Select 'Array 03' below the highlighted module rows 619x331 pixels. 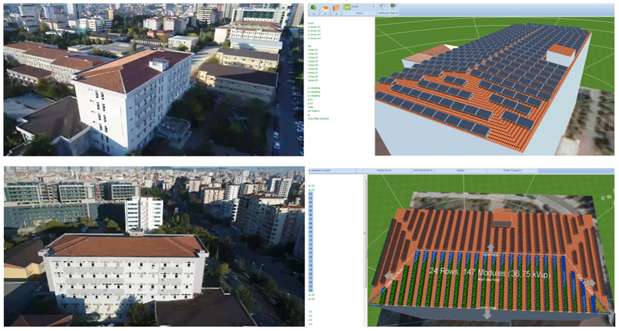312,295
